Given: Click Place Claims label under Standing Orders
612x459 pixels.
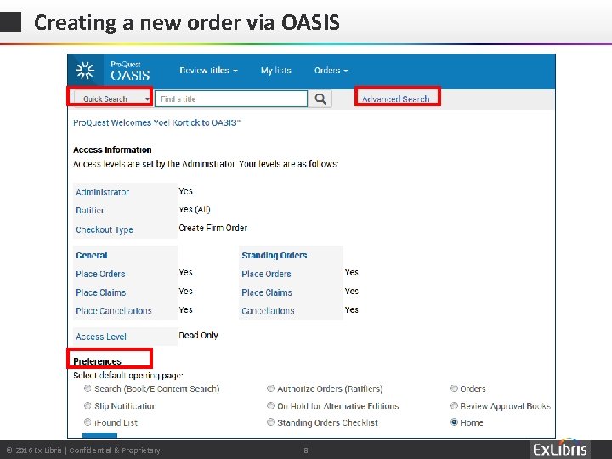Looking at the screenshot, I should tap(267, 292).
